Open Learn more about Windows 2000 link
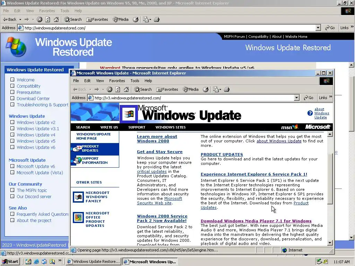Viewport: 355px width, 266px height. click(x=157, y=139)
